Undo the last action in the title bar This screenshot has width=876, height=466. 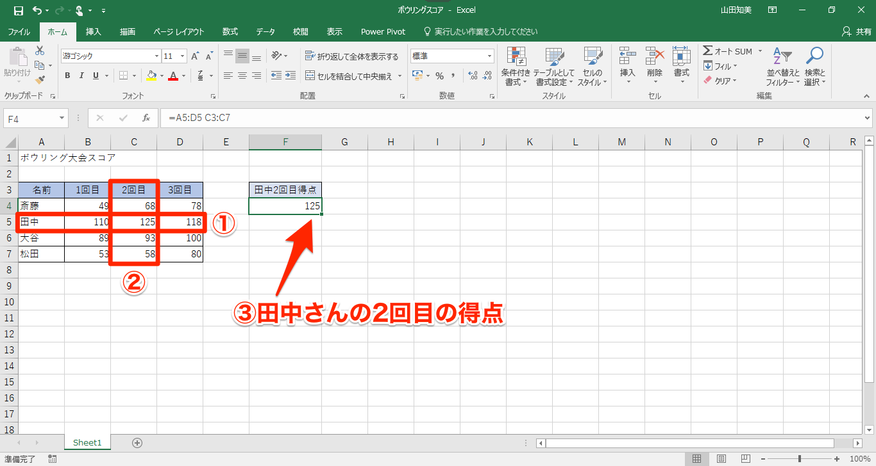point(37,10)
